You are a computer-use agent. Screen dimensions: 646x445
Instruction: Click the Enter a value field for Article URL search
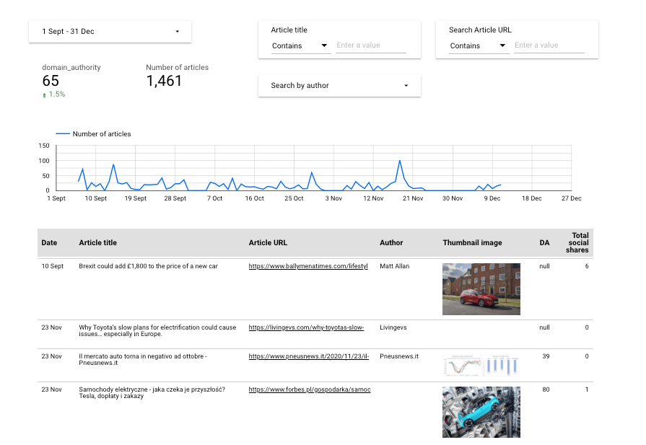pyautogui.click(x=549, y=45)
